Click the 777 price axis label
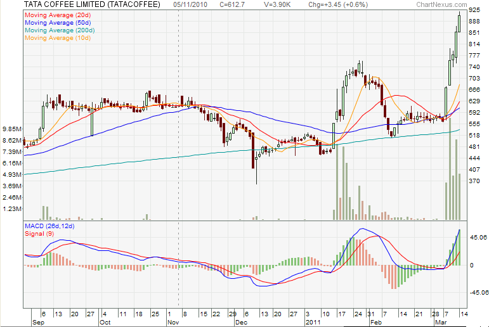Screen dimensions: 489x327 tap(474, 56)
